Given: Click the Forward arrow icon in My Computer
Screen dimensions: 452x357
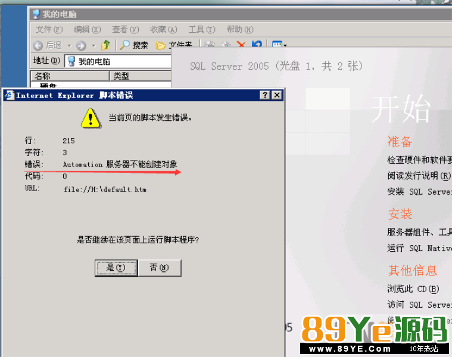Looking at the screenshot, I should tap(82, 45).
